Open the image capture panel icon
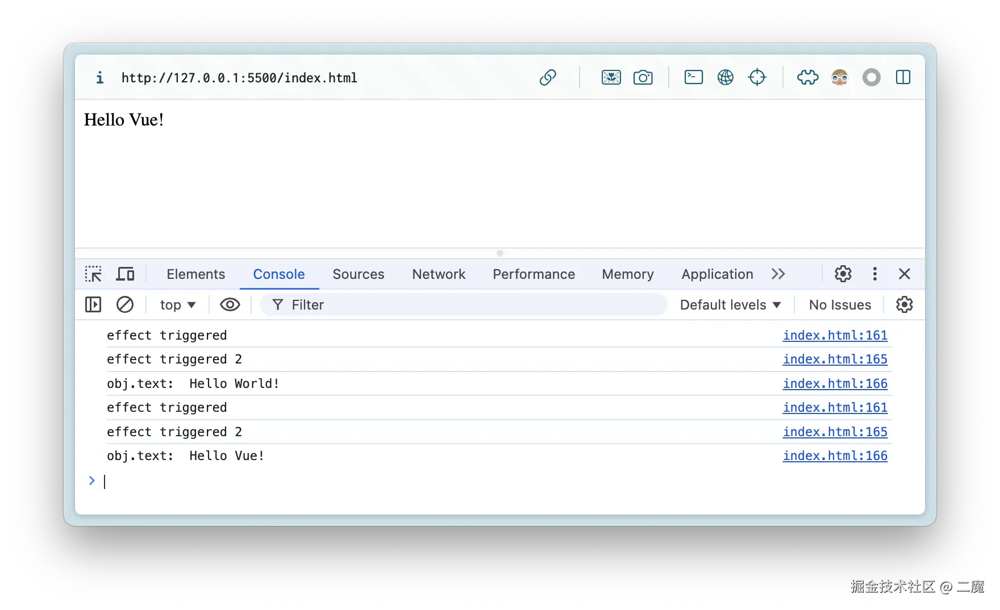Image resolution: width=1000 pixels, height=610 pixels. pyautogui.click(x=611, y=77)
